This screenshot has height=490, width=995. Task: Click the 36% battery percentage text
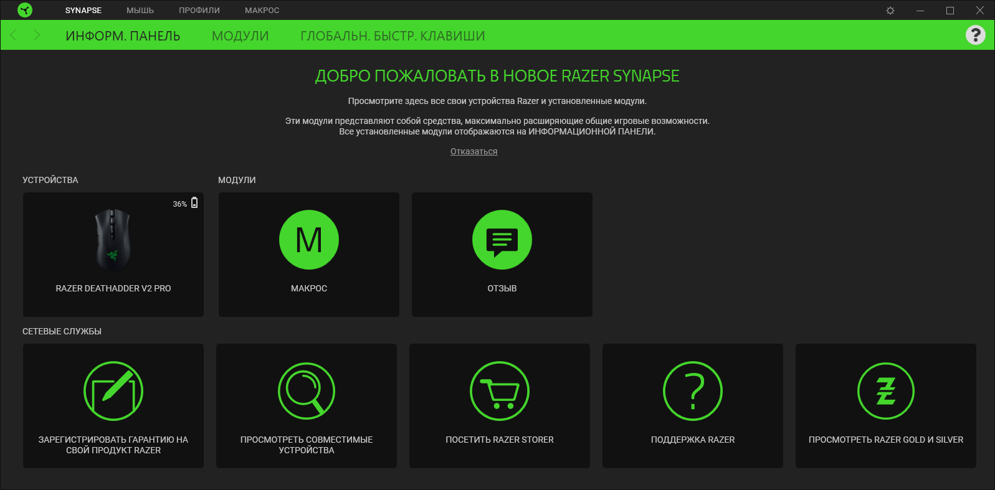point(180,204)
